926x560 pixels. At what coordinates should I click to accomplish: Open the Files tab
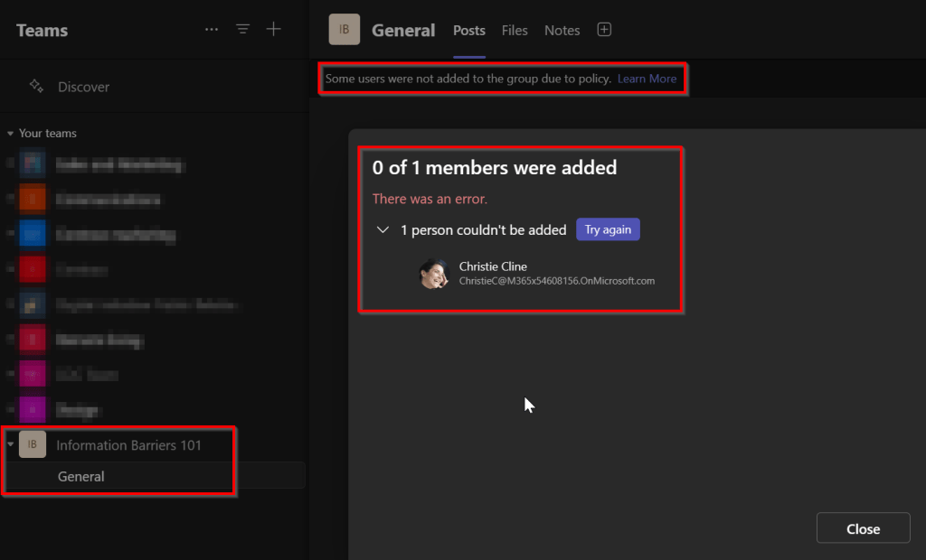click(x=515, y=30)
